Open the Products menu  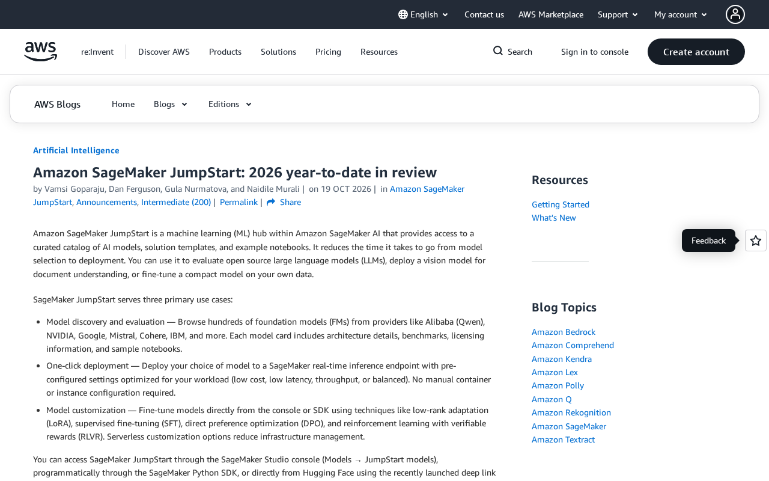pyautogui.click(x=225, y=52)
